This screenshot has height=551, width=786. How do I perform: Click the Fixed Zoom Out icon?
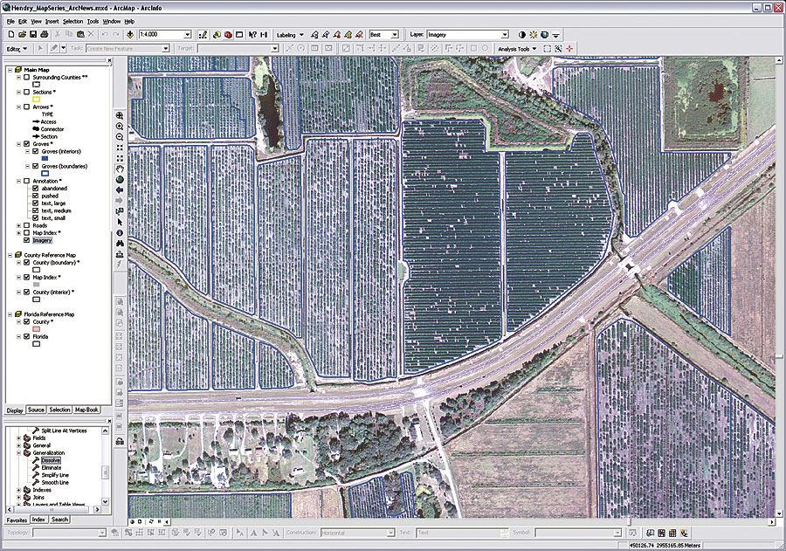(x=120, y=158)
